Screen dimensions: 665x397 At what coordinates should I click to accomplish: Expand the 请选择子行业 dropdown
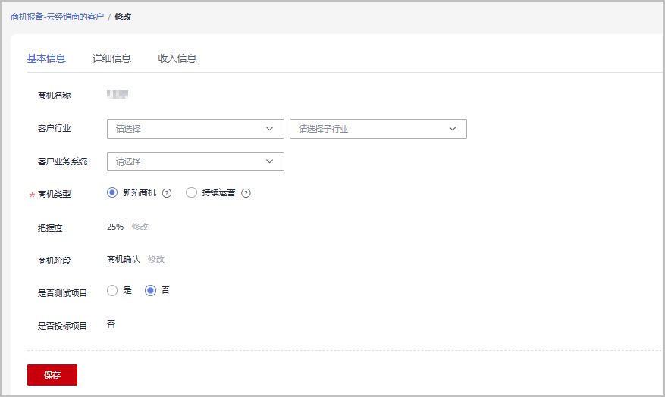pos(378,129)
